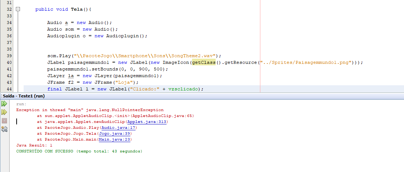Screen dimensions: 404x172
Task: Open the Applet.java:313 stack trace link
Action: (147, 122)
